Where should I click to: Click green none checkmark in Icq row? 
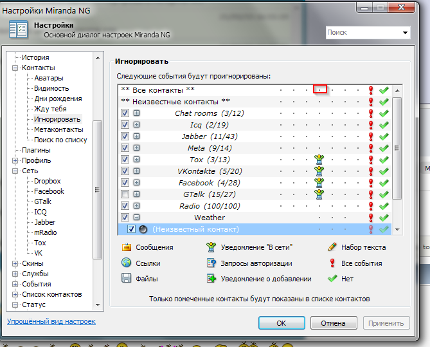pos(384,125)
